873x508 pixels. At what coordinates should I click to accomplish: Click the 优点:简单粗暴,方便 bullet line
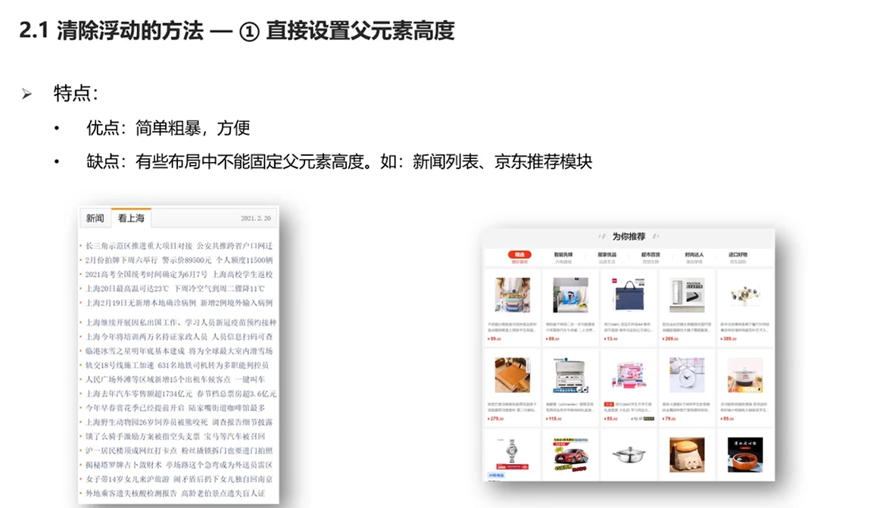(167, 128)
